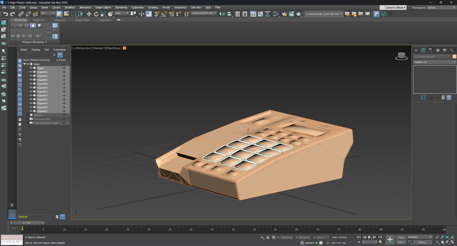Toggle the Angle Snap tool
Screen dimensions: 457x246
coord(164,14)
